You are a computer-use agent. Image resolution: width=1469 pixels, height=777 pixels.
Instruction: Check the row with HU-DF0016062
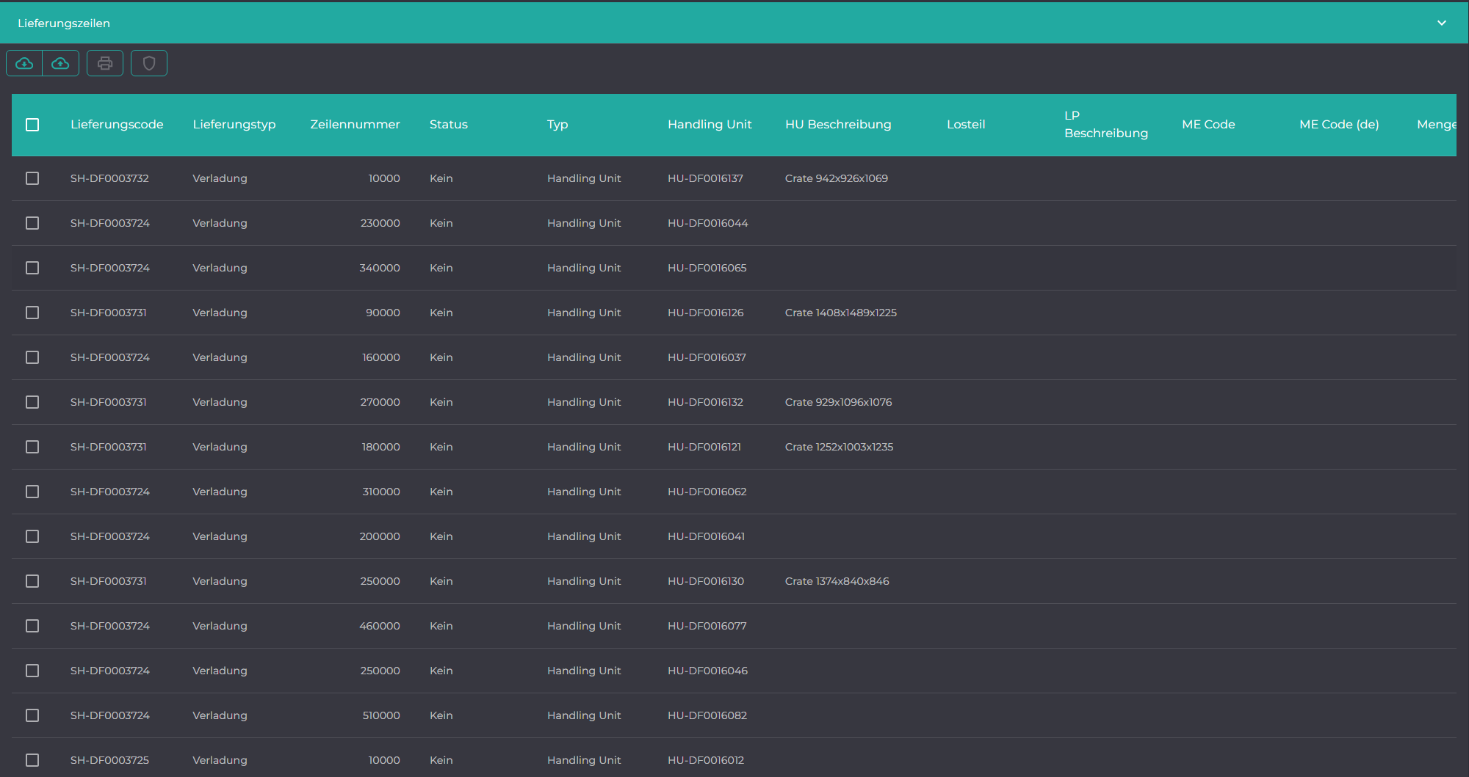pyautogui.click(x=32, y=492)
